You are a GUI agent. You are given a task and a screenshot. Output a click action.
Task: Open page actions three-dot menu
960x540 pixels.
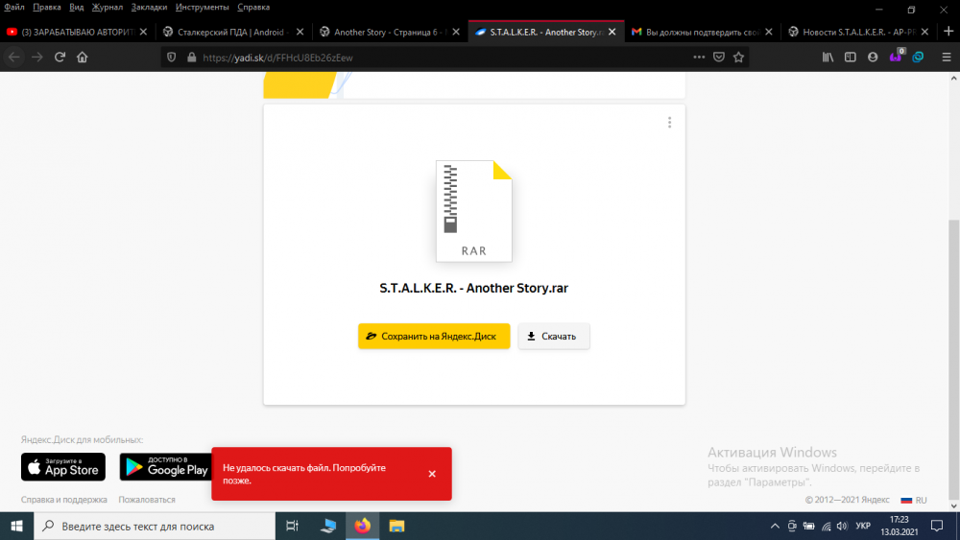[x=699, y=57]
